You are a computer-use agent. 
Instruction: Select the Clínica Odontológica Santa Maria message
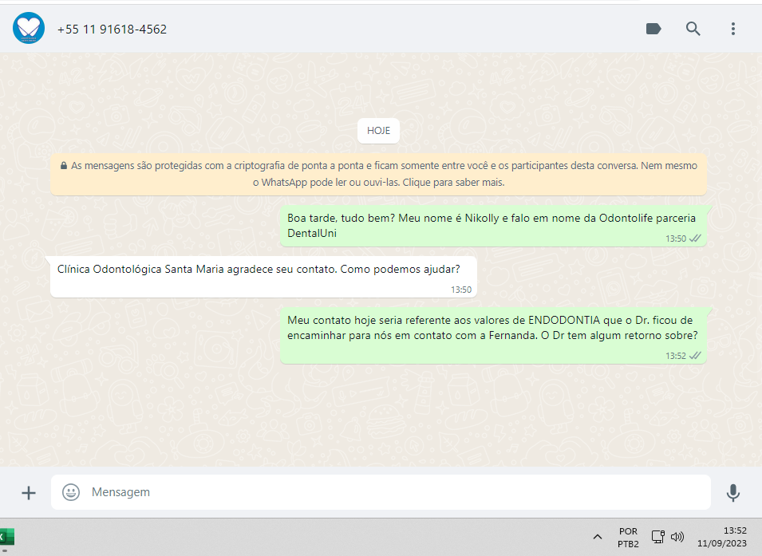tap(263, 277)
